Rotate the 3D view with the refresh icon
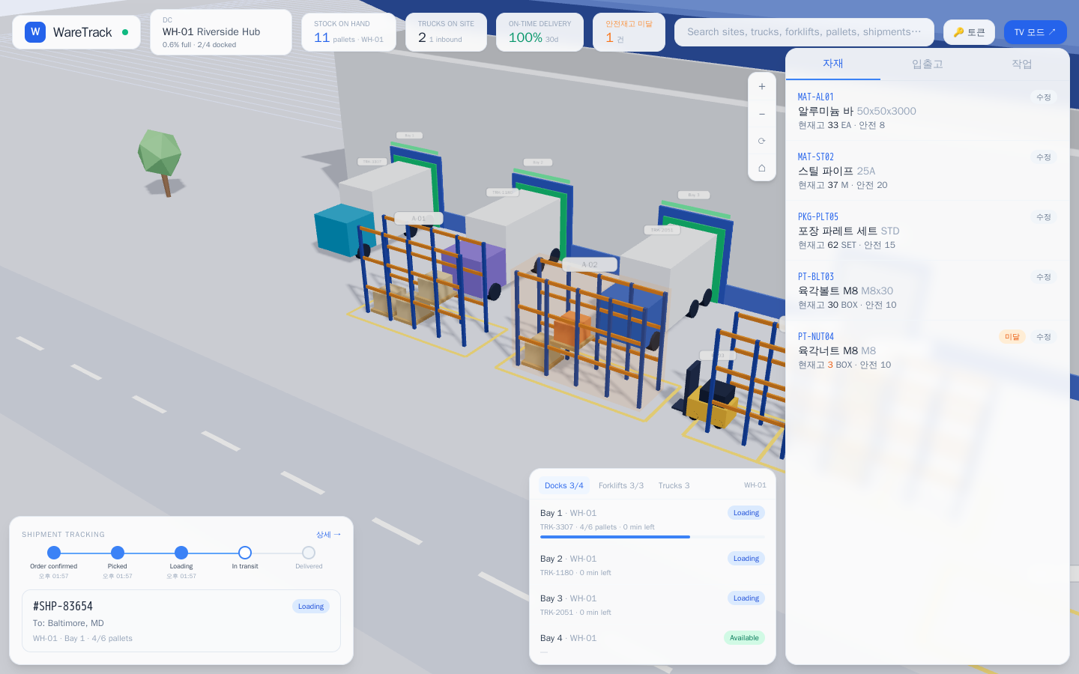The image size is (1079, 674). [761, 141]
